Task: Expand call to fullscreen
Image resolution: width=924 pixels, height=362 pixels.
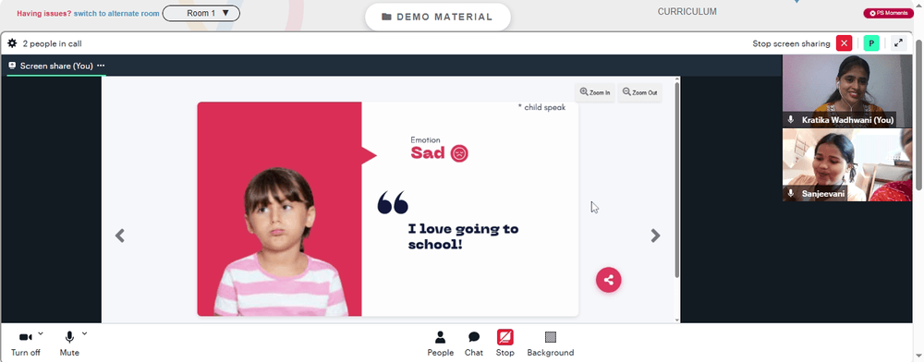Action: [898, 43]
